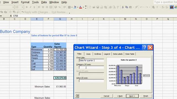
Task: Click the Back button in Chart Wizard
Action: 120,96
